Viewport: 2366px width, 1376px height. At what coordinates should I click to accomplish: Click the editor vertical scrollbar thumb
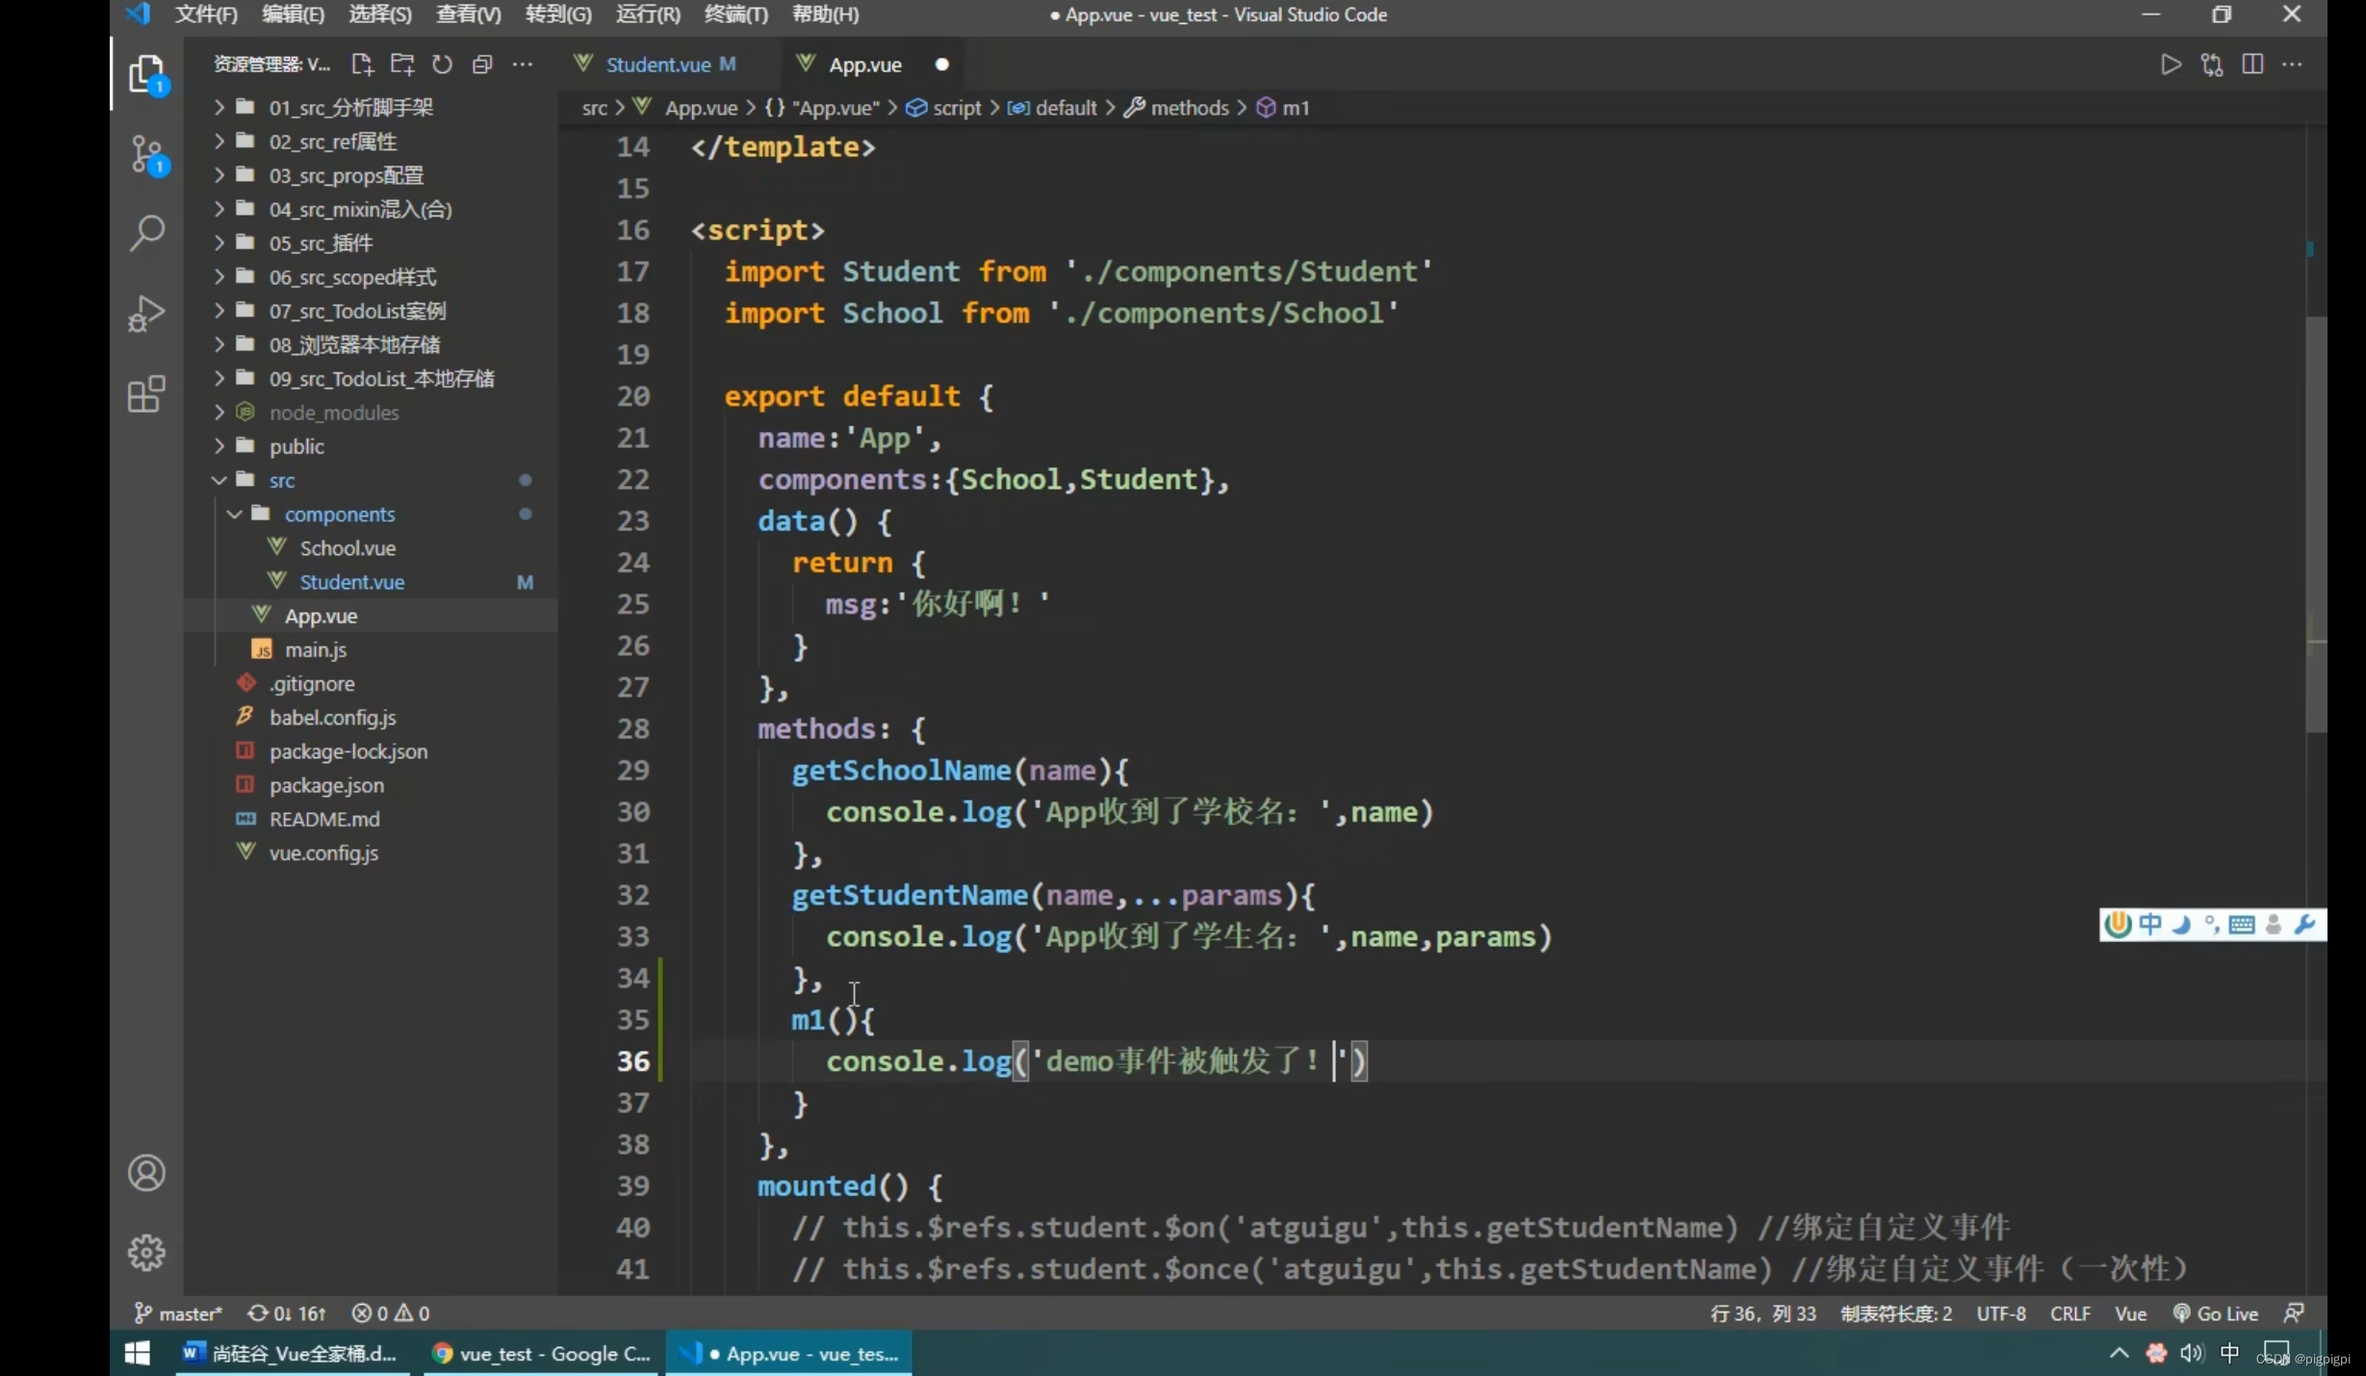pyautogui.click(x=2315, y=524)
